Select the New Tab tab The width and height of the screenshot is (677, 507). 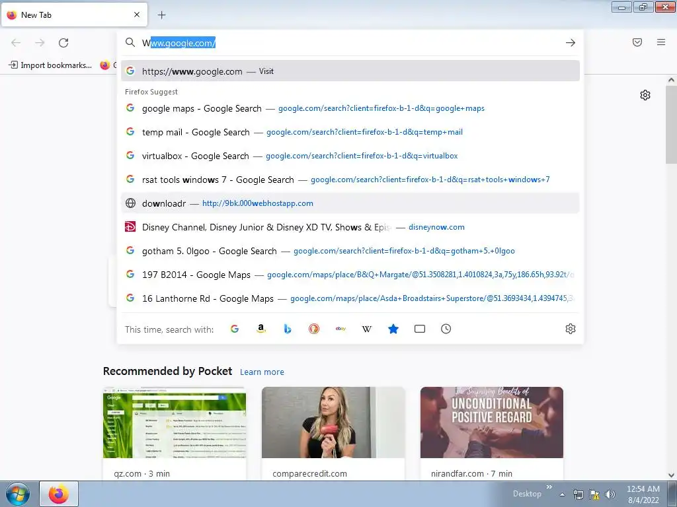74,15
